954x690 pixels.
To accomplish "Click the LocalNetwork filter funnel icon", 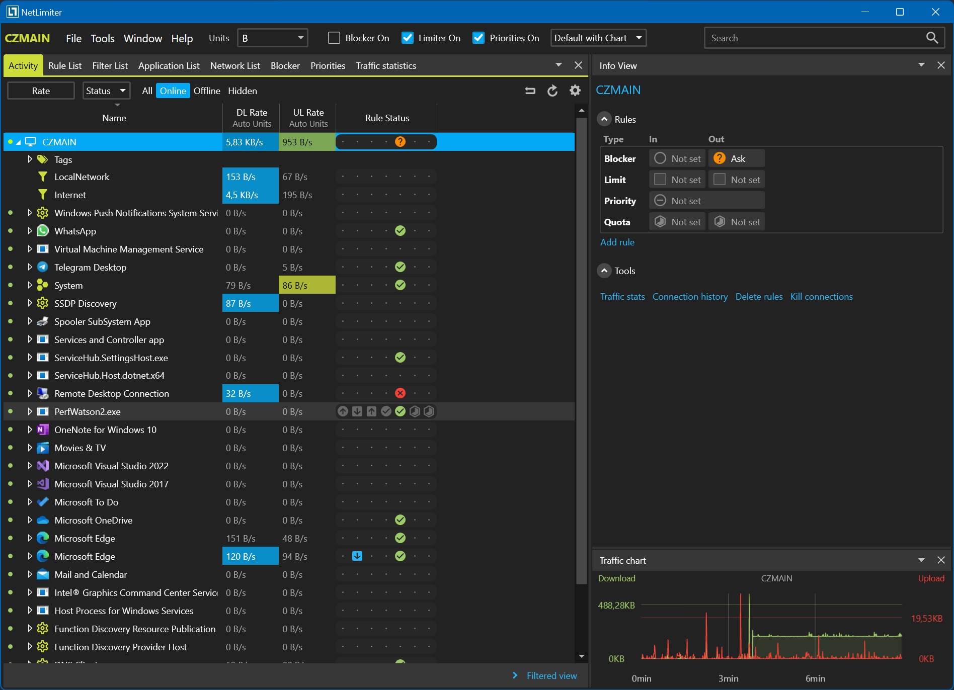I will [43, 177].
